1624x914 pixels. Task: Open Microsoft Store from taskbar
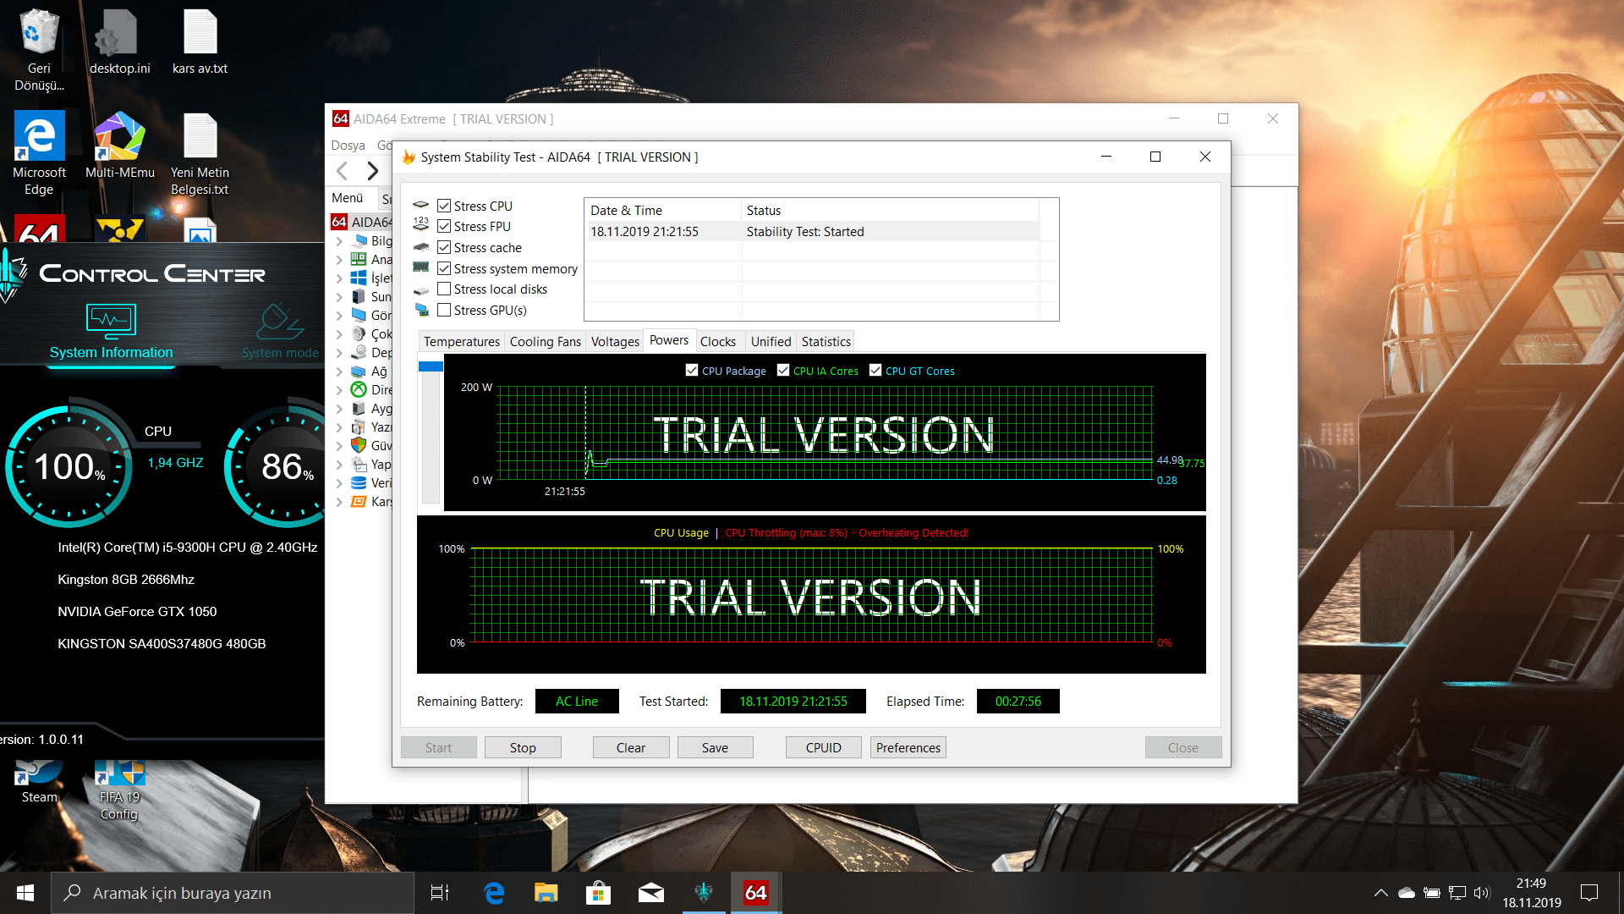click(x=598, y=892)
